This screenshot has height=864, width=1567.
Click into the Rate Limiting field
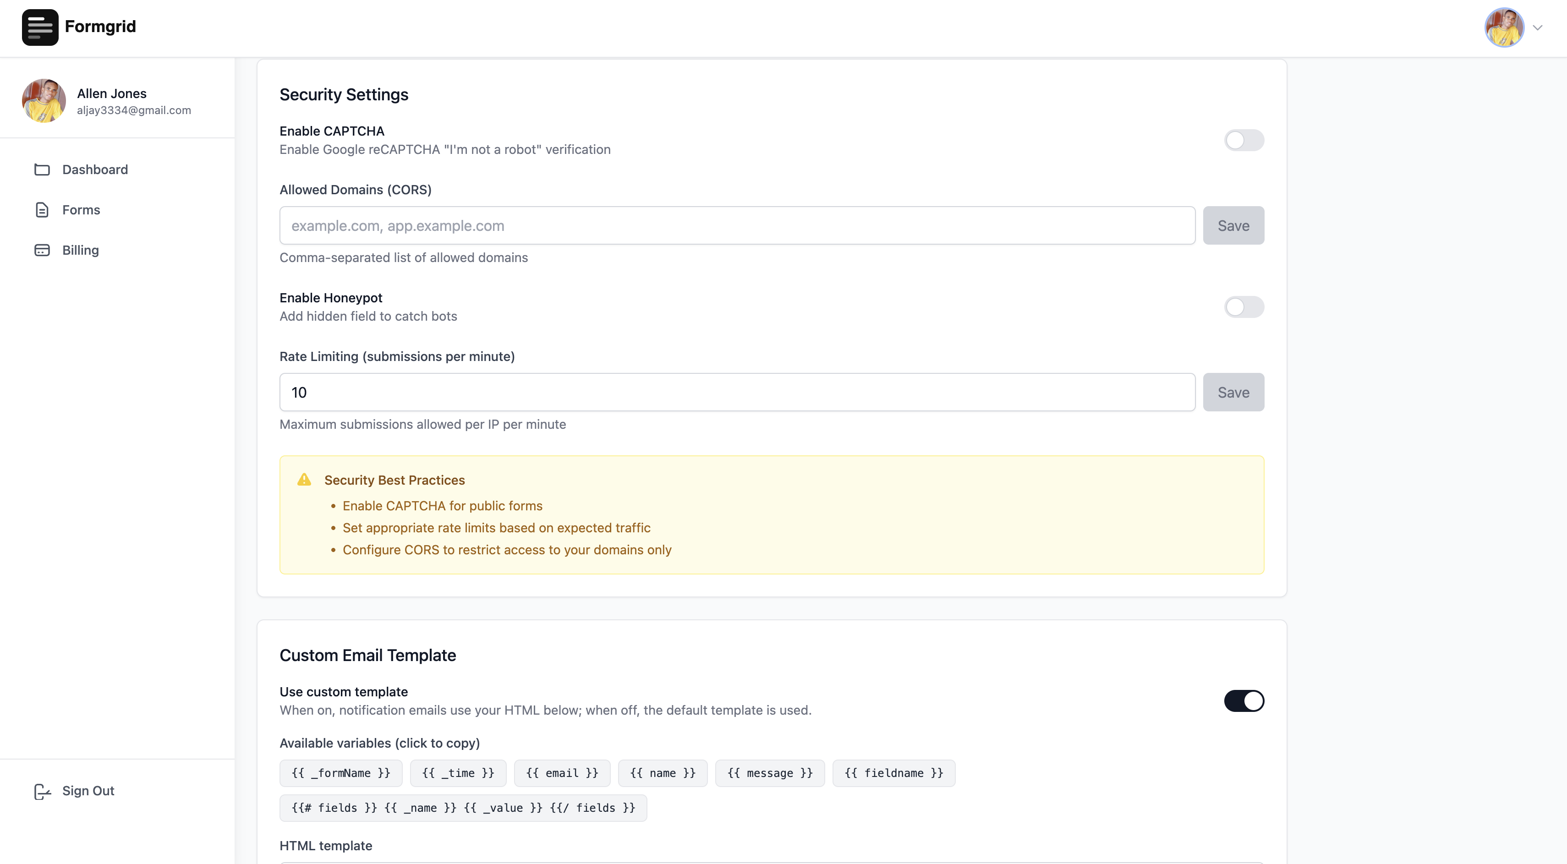pos(737,392)
